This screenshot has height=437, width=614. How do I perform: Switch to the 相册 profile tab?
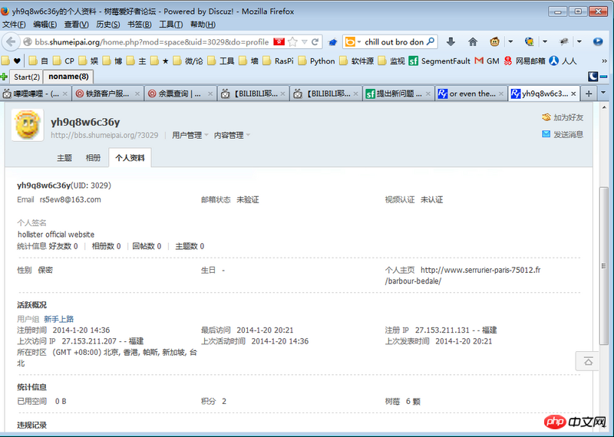93,158
